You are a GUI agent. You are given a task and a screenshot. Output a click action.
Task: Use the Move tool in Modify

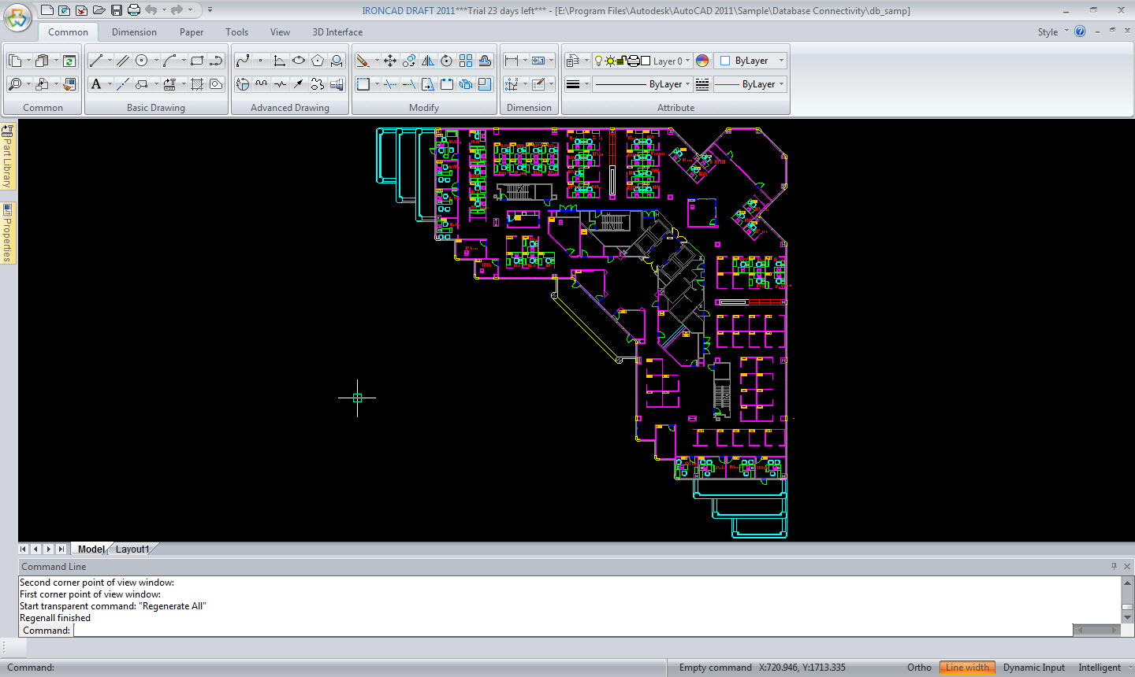(x=390, y=61)
